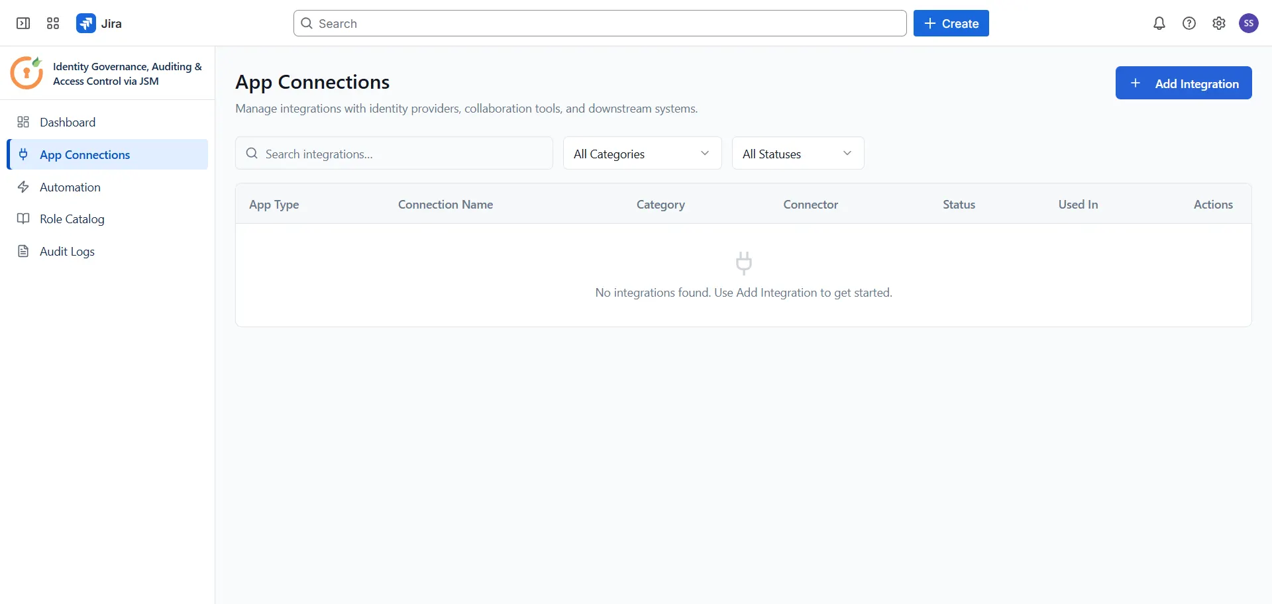Viewport: 1272px width, 604px height.
Task: Click the Automation lightning icon
Action: pos(23,187)
